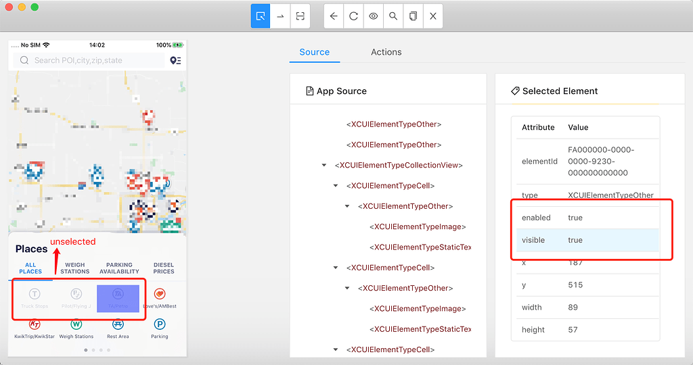Click the elementId value FA000000-0000-0000-9230
Screen dimensions: 693x365
point(601,161)
